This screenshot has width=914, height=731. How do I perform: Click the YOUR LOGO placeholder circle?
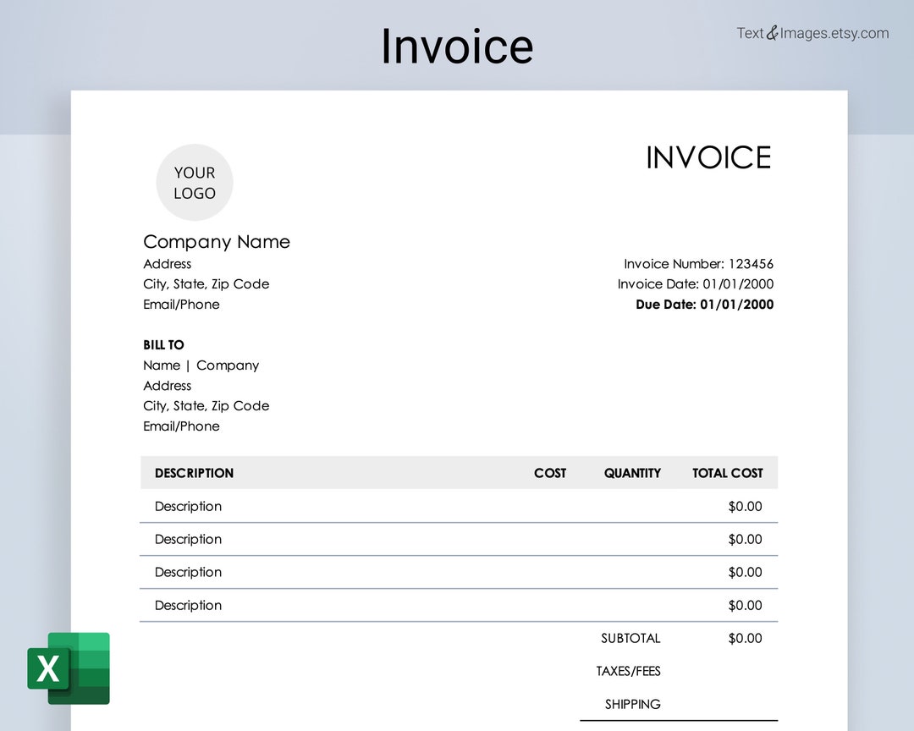pos(195,182)
